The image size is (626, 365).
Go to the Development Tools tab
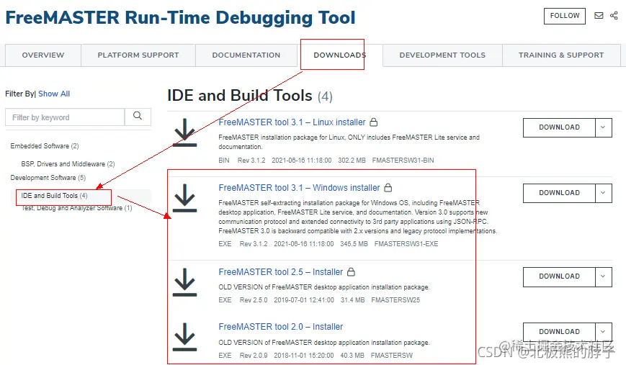[442, 55]
